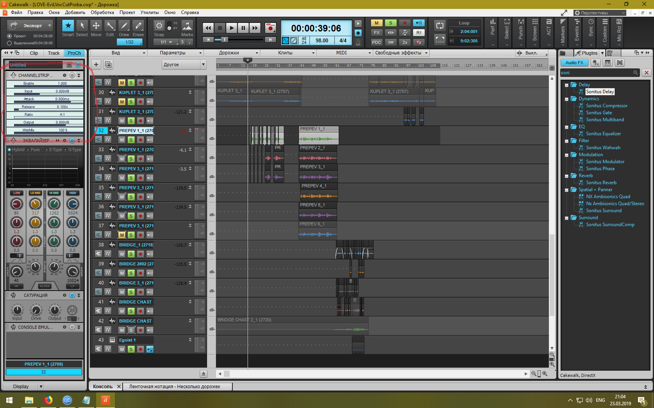654x408 pixels.
Task: Open the Обработка menu
Action: [102, 12]
